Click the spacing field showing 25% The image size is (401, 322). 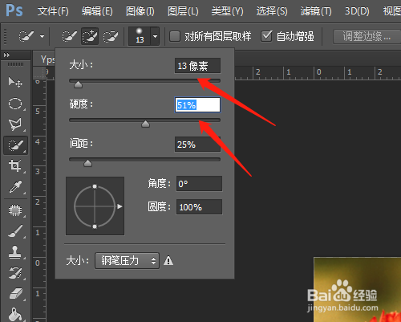pyautogui.click(x=197, y=145)
